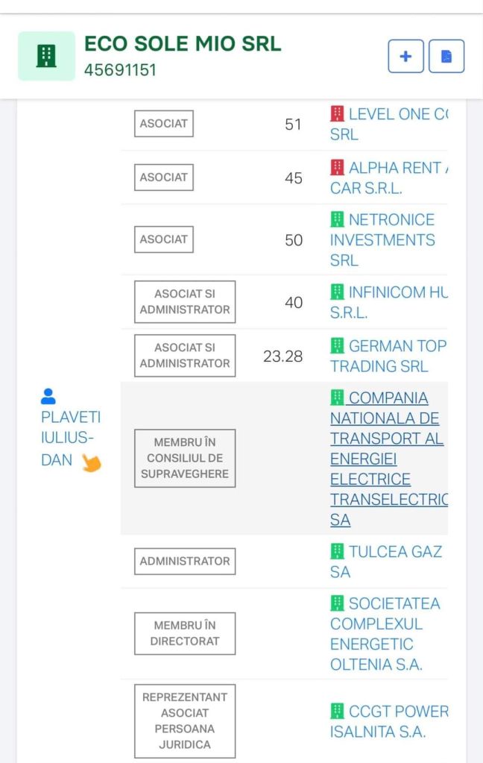Click the document icon button in header
The image size is (483, 763).
pyautogui.click(x=446, y=57)
